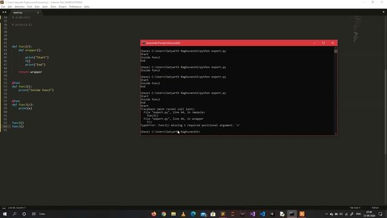
Task: Open the notification center
Action: (380, 214)
